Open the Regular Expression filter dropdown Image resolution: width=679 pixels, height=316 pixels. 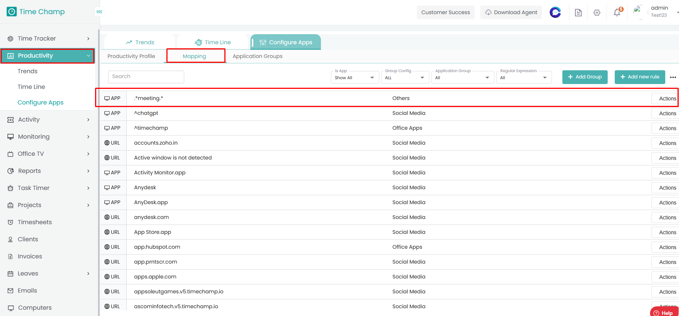click(x=524, y=78)
